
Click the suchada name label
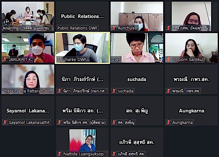[x=126, y=91]
